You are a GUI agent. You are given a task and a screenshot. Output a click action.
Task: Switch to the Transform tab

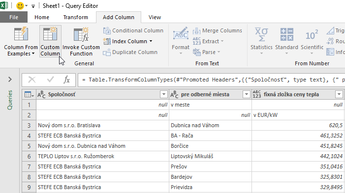tap(75, 17)
